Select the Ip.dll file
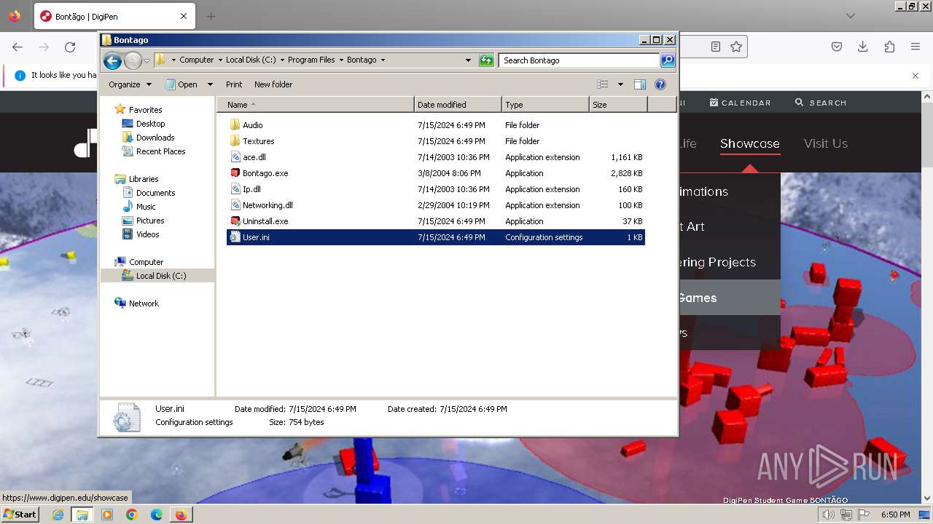The width and height of the screenshot is (933, 524). (x=436, y=189)
